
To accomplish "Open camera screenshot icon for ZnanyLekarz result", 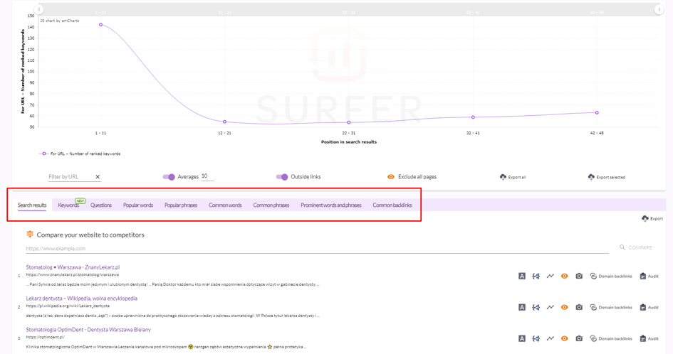I will 579,276.
